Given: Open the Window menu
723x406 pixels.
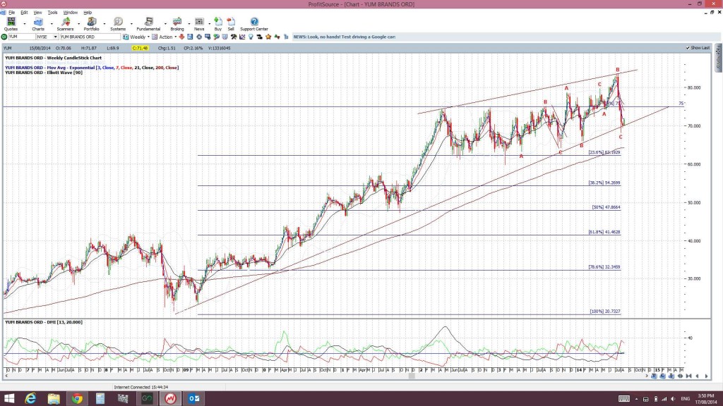Looking at the screenshot, I should (x=70, y=13).
